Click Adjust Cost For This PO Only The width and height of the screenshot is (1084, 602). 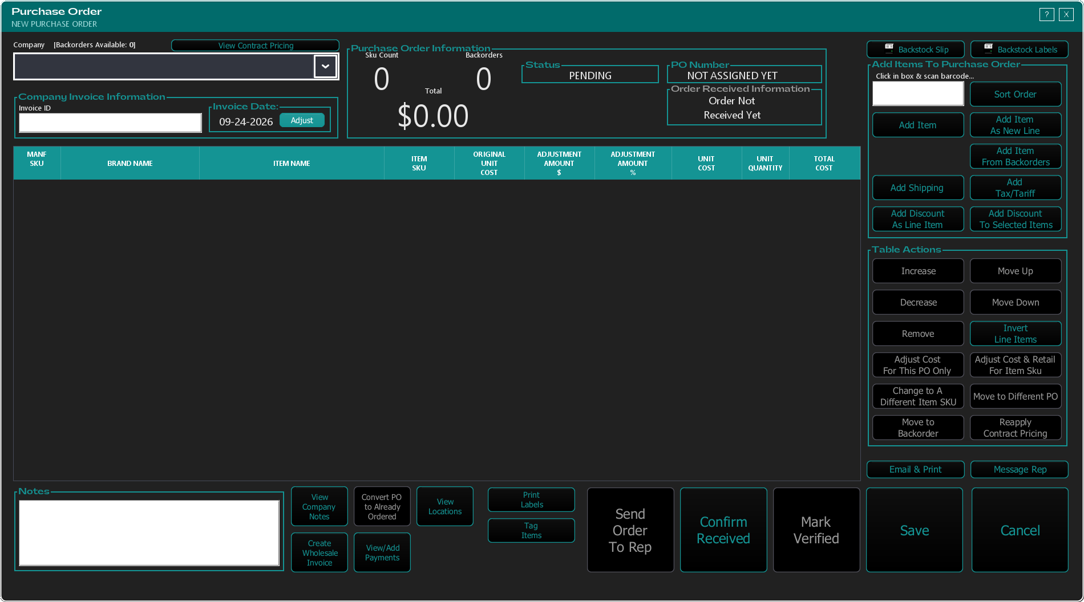coord(918,365)
